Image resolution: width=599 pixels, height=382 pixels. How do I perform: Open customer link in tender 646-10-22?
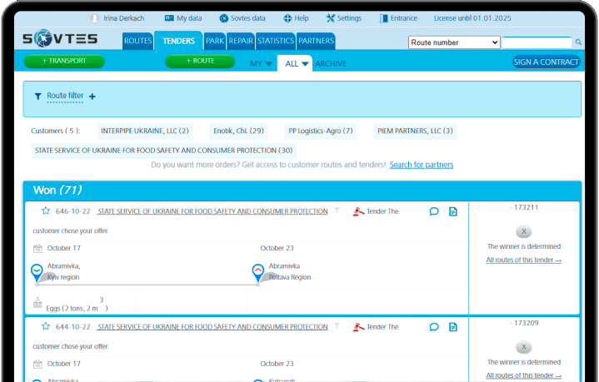pyautogui.click(x=212, y=211)
